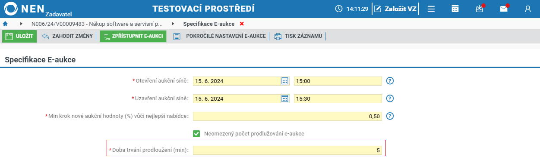Open calendar picker for Otevření aukční síně
Screen dimensions: 540x157
(285, 81)
